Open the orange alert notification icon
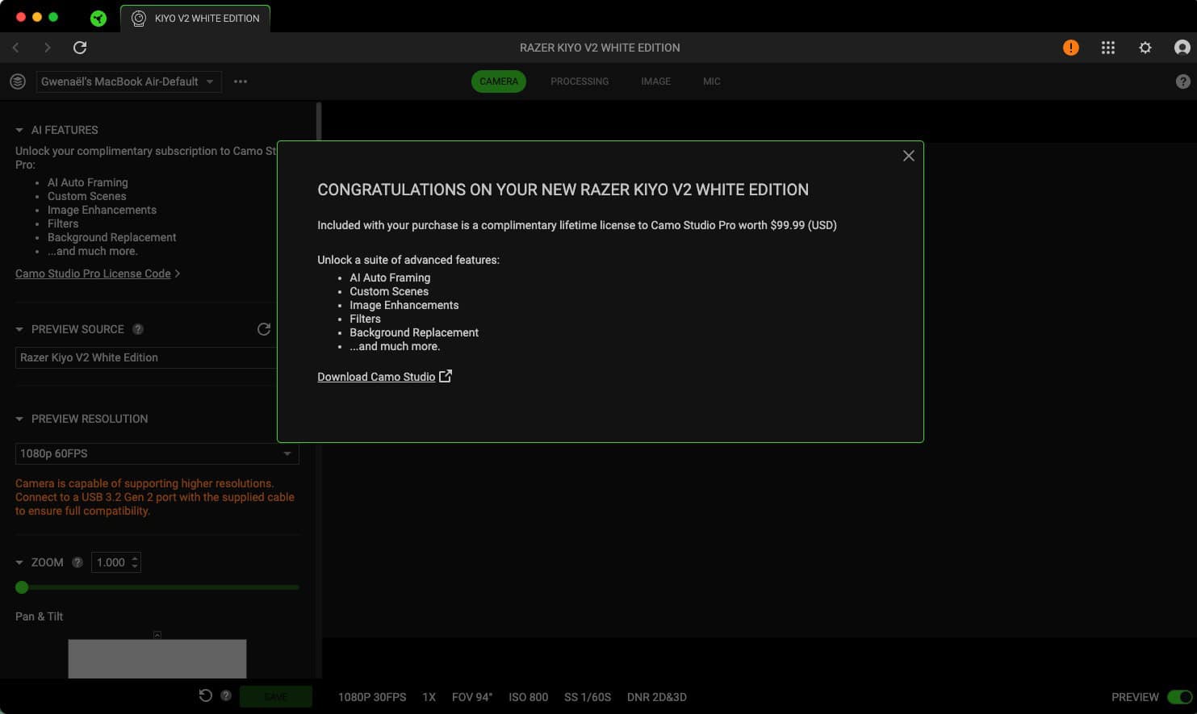Image resolution: width=1197 pixels, height=714 pixels. [1070, 48]
